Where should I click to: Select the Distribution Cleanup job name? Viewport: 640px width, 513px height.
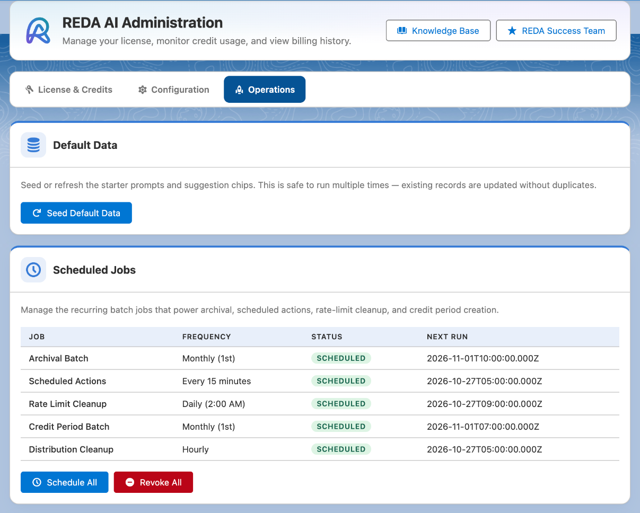coord(71,449)
